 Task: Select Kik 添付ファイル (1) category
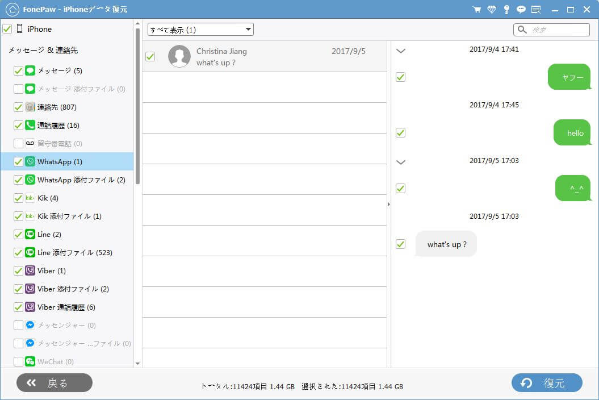(69, 216)
